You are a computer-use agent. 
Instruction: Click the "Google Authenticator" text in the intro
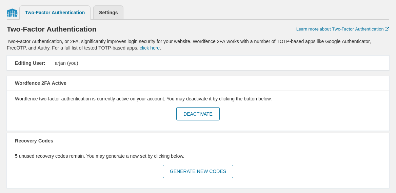(348, 41)
